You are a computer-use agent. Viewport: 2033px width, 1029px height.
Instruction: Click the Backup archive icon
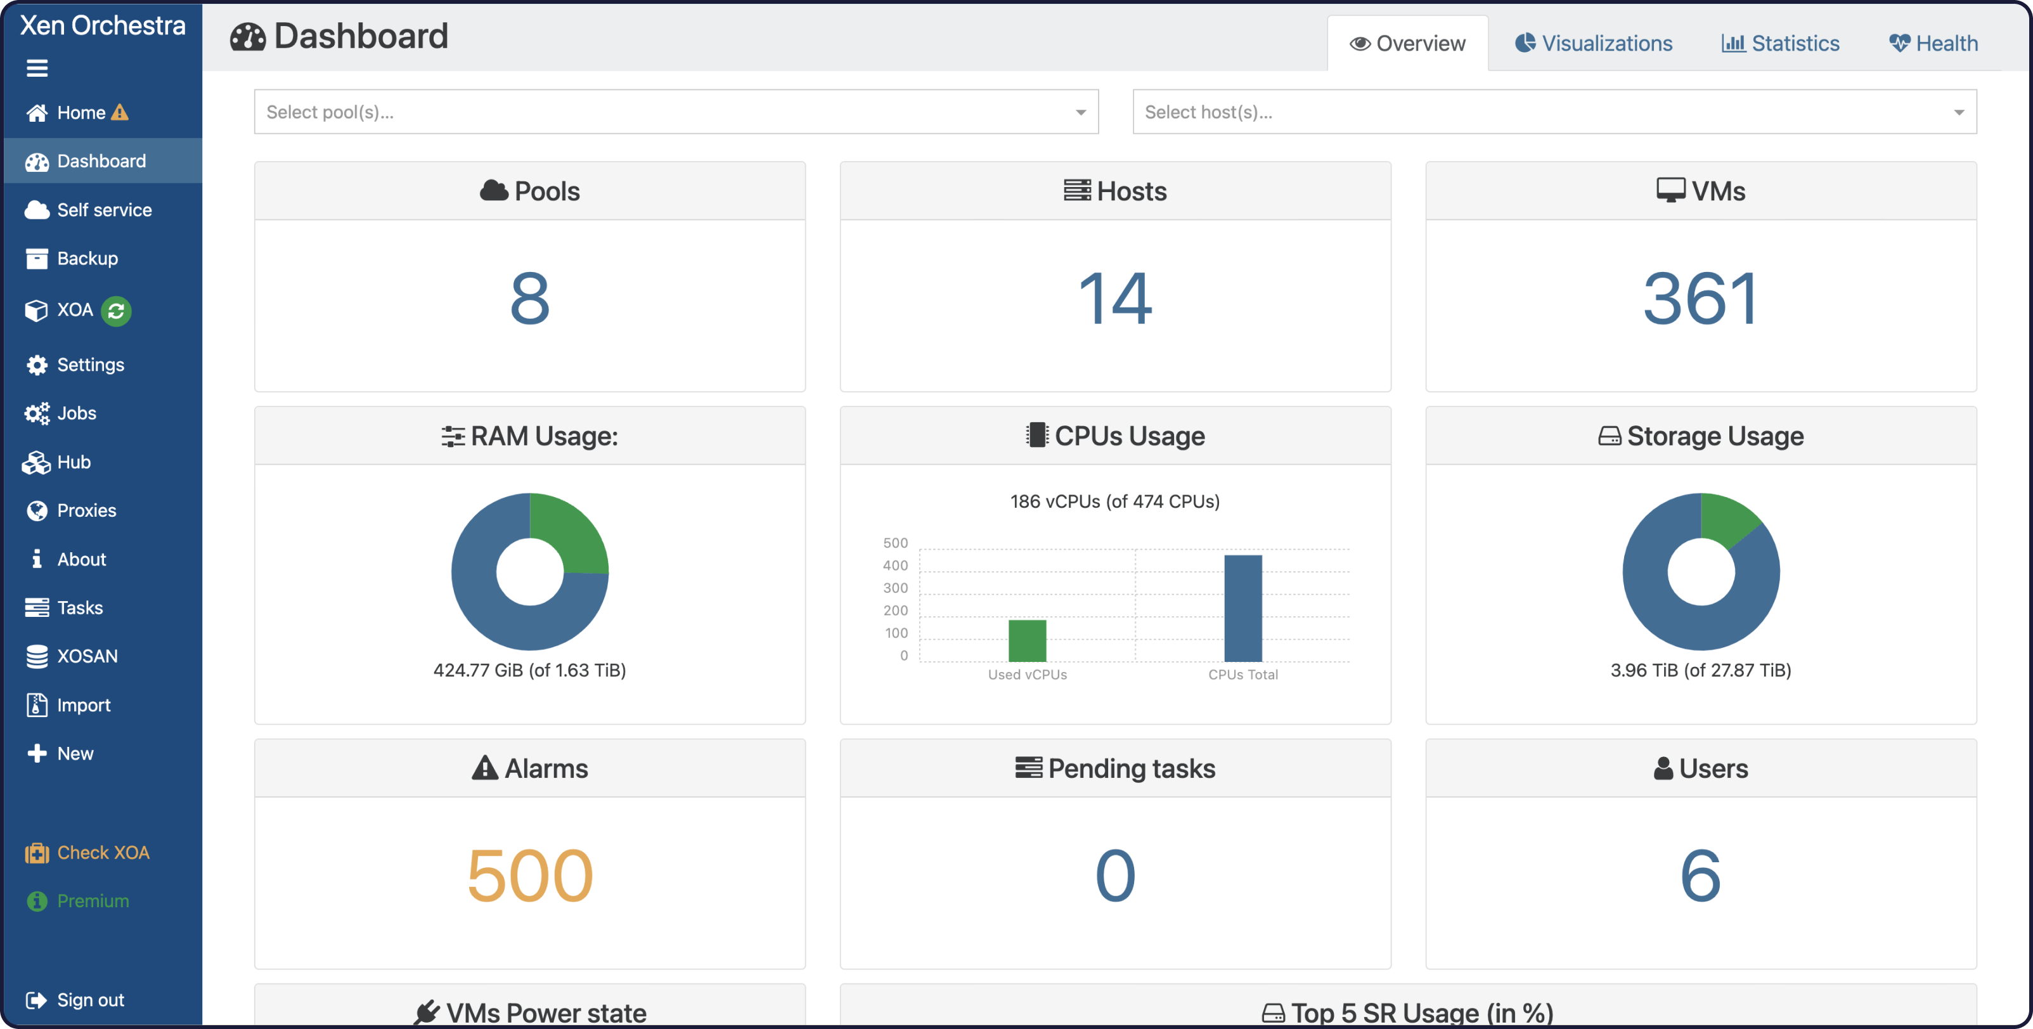point(37,259)
